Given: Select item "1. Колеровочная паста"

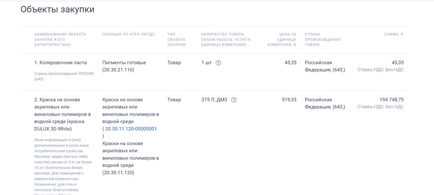Looking at the screenshot, I should click(61, 63).
